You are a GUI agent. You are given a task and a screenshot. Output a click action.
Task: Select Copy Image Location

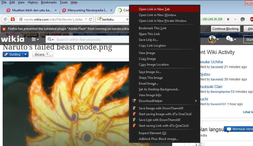pyautogui.click(x=165, y=64)
